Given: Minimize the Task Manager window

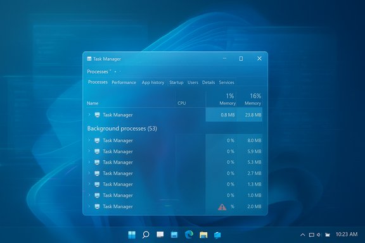Looking at the screenshot, I should coord(224,58).
